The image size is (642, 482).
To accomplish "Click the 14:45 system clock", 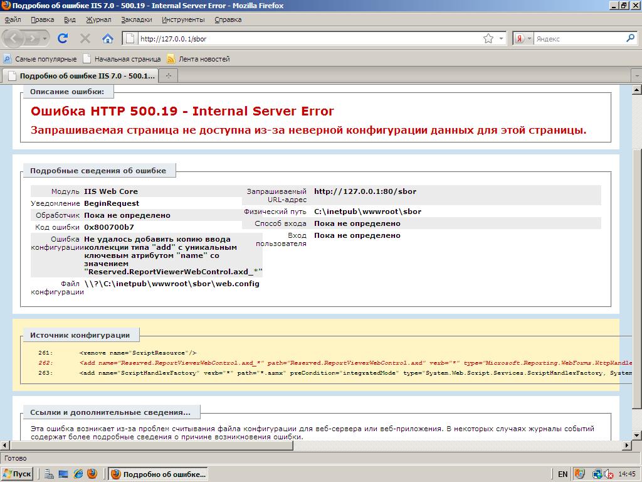I will click(x=627, y=474).
